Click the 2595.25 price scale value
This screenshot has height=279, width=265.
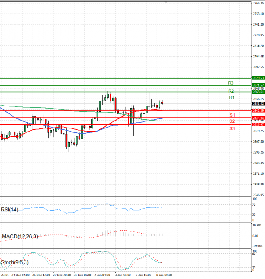coord(258,152)
